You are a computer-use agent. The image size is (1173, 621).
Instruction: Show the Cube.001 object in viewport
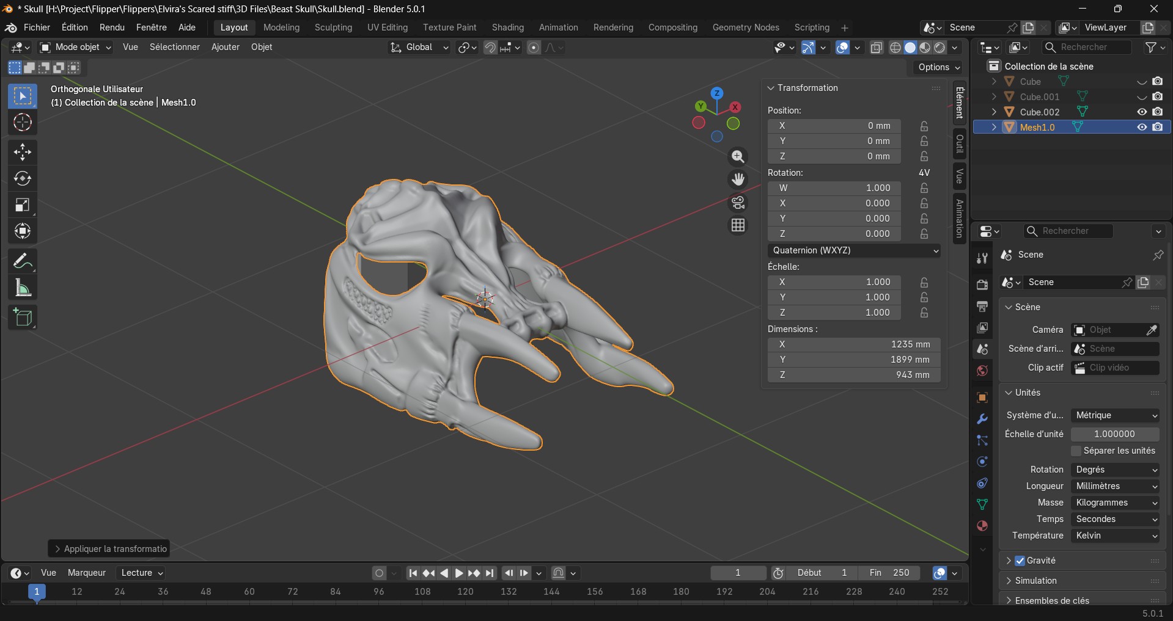click(1141, 96)
